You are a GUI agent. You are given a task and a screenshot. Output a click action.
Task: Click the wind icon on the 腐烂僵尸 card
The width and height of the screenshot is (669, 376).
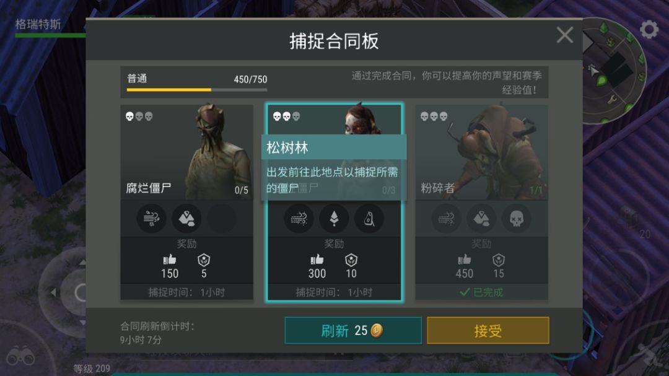(152, 219)
